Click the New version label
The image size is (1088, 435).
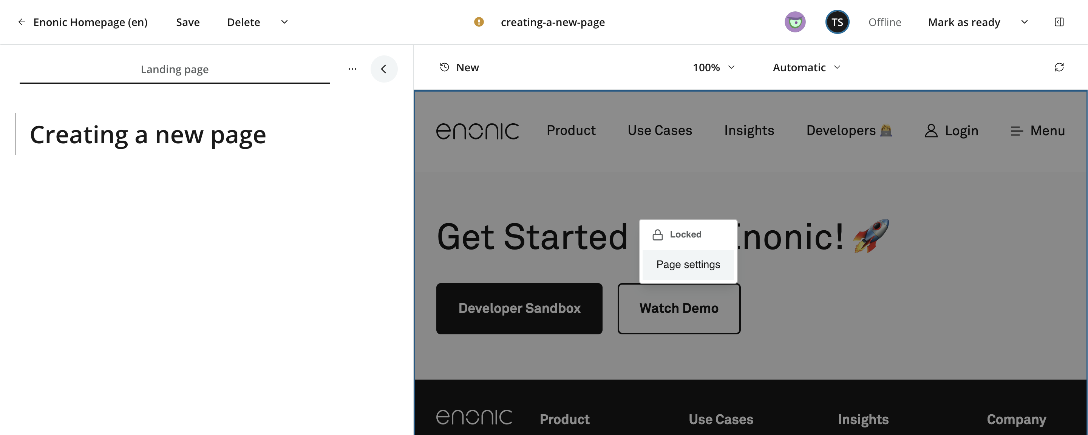pos(467,67)
